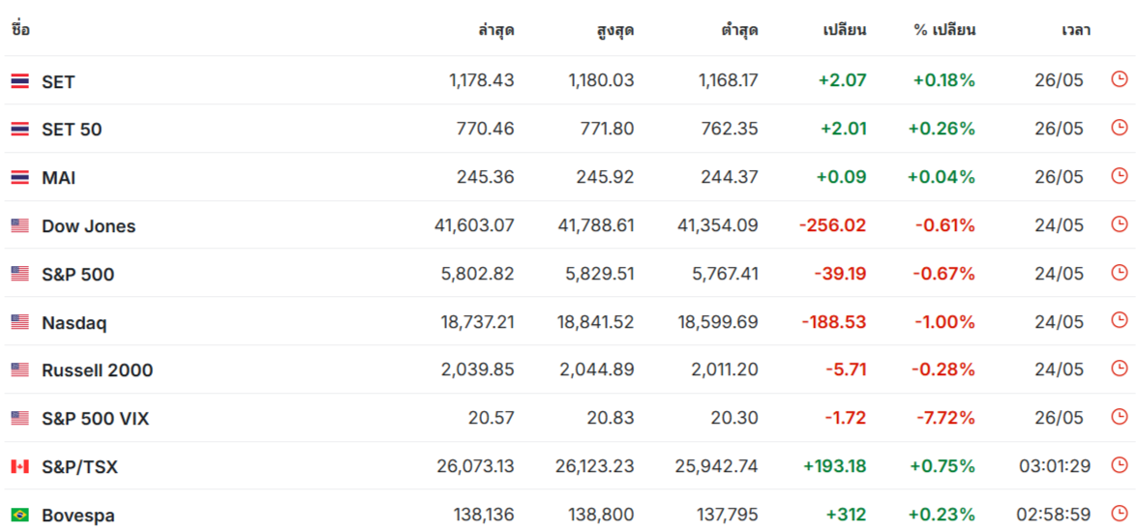This screenshot has height=532, width=1138.
Task: Click the clock icon in S&P 500 VIX row
Action: (1120, 417)
